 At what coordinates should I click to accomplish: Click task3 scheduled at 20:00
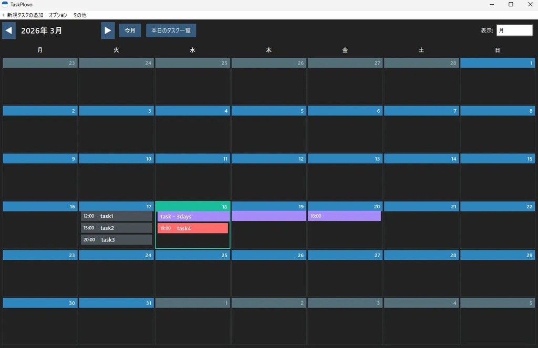116,240
